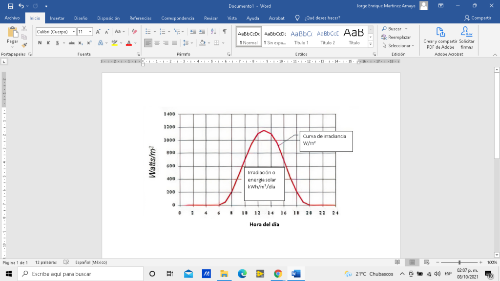Open the Referencias ribbon tab
500x281 pixels.
pyautogui.click(x=140, y=18)
